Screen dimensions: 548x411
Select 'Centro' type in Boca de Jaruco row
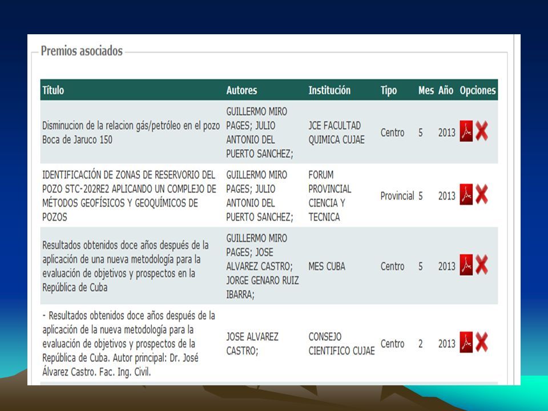pos(392,132)
